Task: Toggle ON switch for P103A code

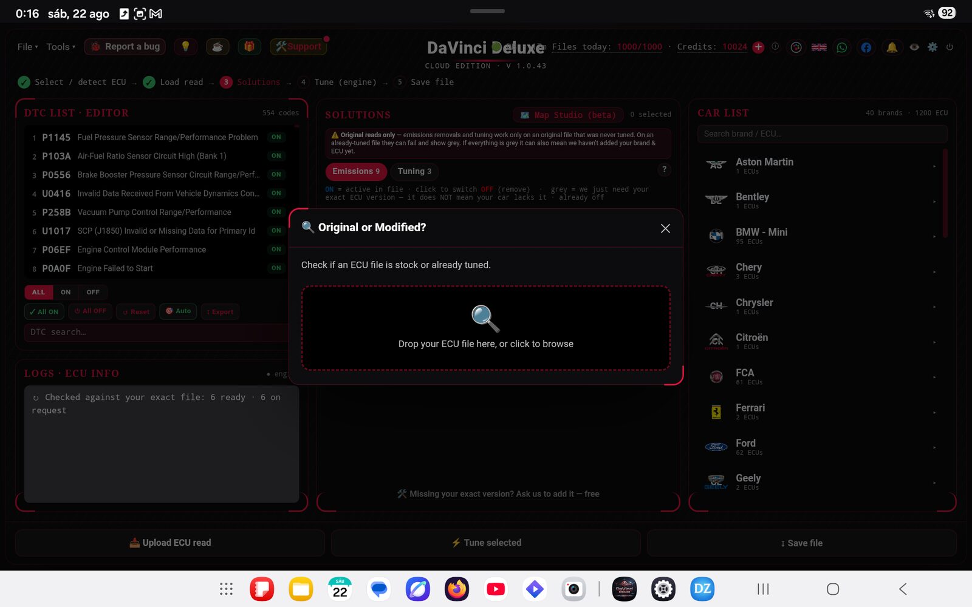Action: pos(276,156)
